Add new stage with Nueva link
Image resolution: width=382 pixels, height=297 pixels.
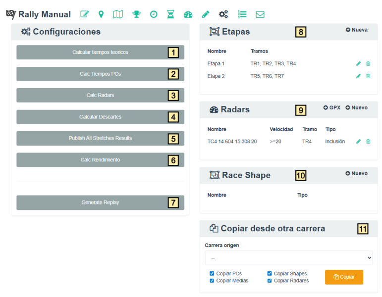357,30
